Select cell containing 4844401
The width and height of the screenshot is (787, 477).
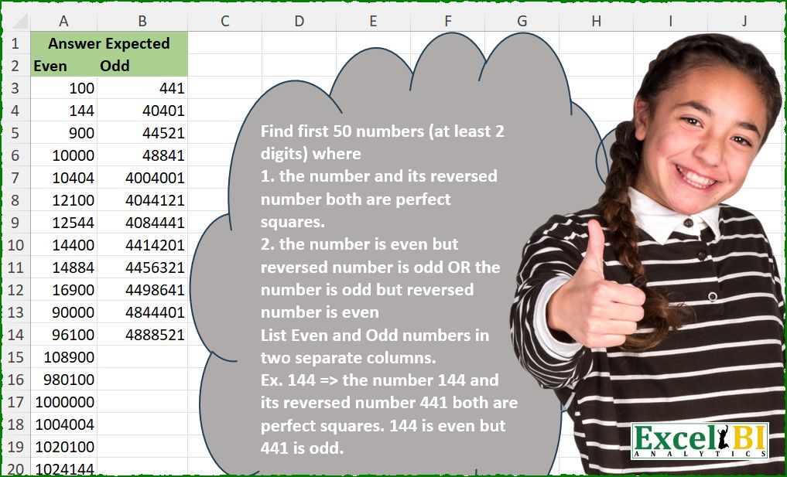pos(142,312)
